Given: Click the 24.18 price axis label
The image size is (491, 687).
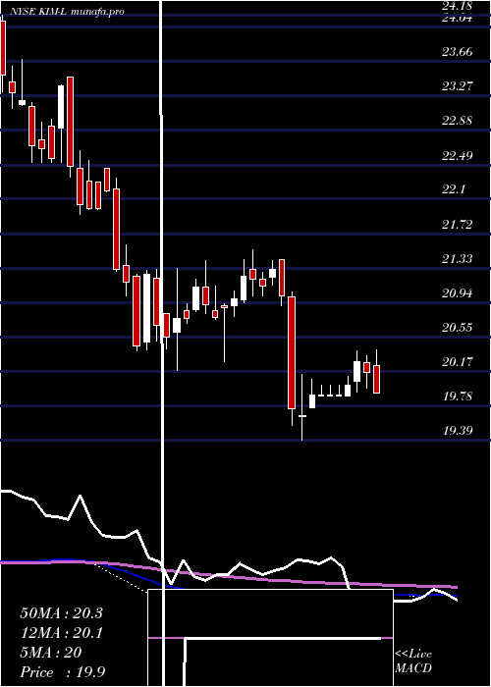Looking at the screenshot, I should tap(458, 6).
